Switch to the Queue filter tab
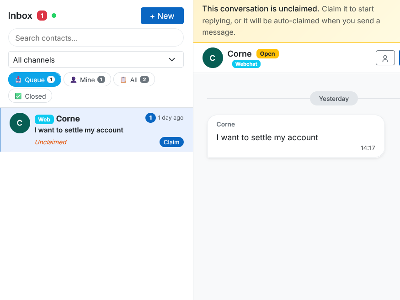Screen dimensions: 400x300 35,79
